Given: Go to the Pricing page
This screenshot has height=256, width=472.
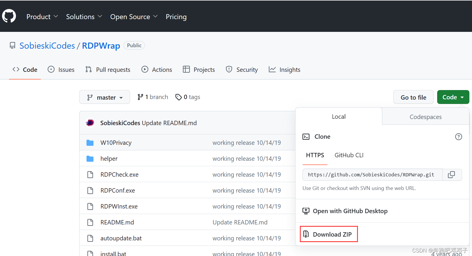Looking at the screenshot, I should pyautogui.click(x=176, y=17).
